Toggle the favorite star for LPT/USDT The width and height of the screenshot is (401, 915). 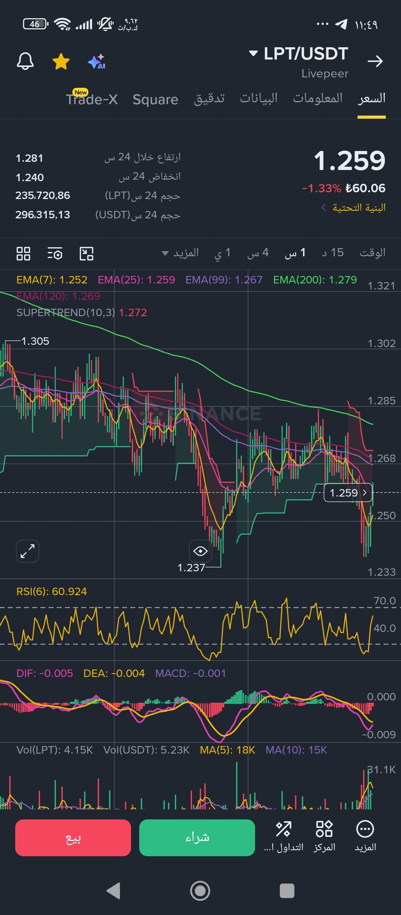(61, 61)
